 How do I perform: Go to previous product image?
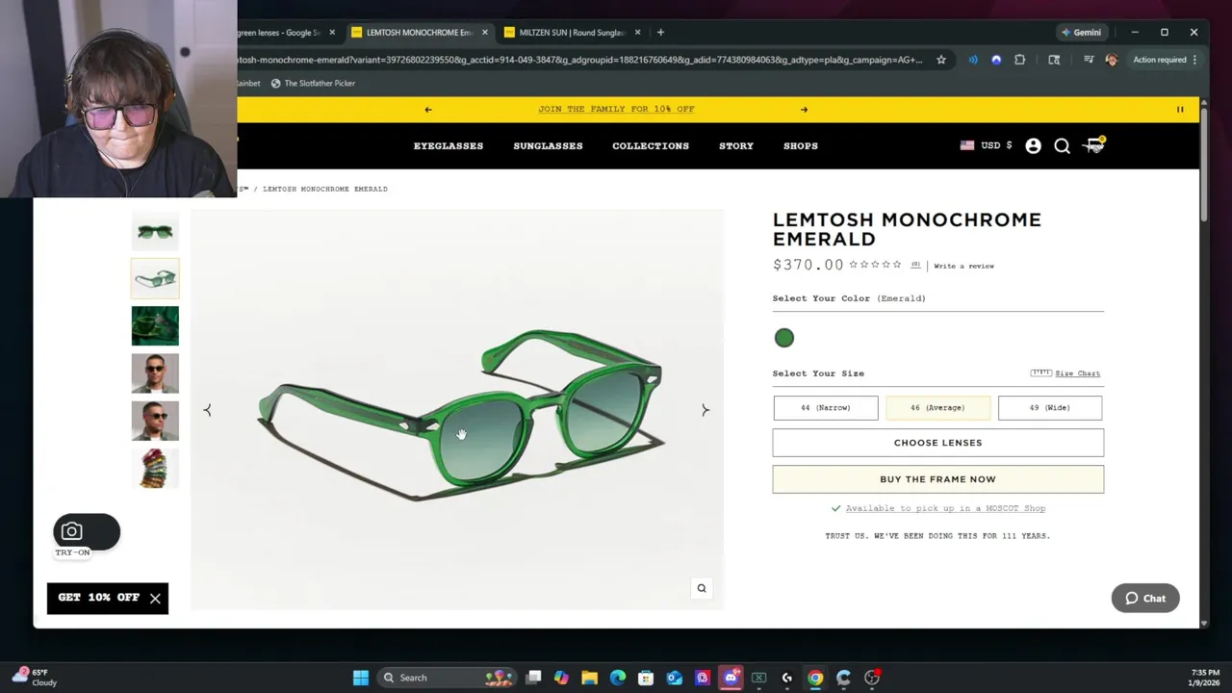(207, 410)
